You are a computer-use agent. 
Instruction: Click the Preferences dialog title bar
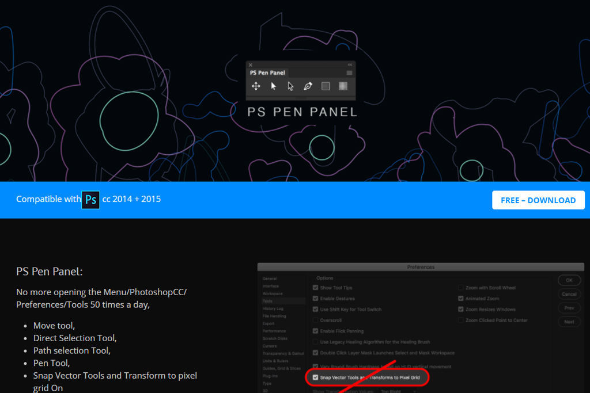click(421, 267)
